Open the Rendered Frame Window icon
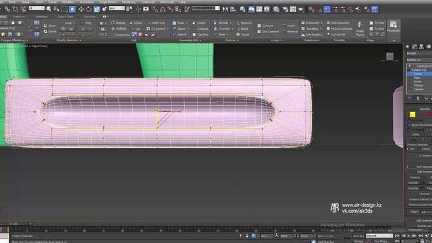The width and height of the screenshot is (432, 243). (x=293, y=9)
